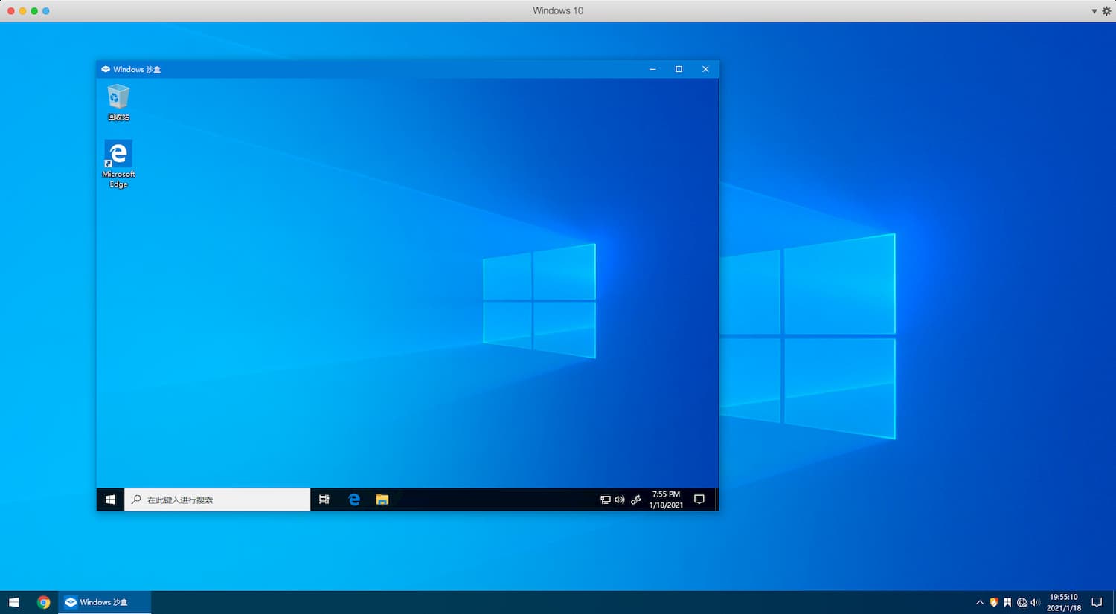Open the VM options dropdown arrow in title bar
Screen dimensions: 1116x614
point(1094,10)
